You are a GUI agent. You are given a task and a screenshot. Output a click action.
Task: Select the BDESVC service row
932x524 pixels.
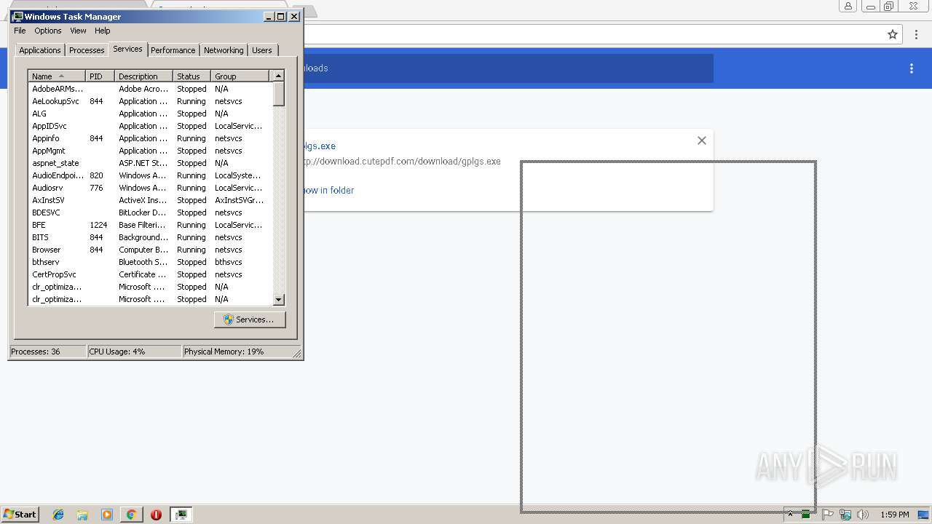tap(150, 213)
